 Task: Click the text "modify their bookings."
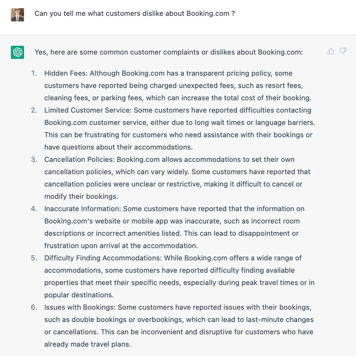(x=81, y=196)
